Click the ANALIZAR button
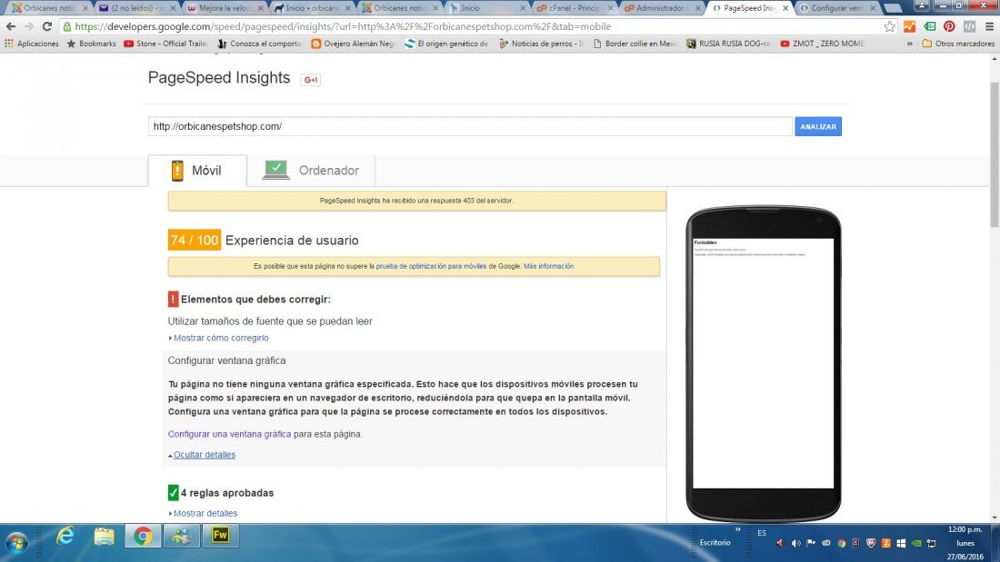 (818, 126)
